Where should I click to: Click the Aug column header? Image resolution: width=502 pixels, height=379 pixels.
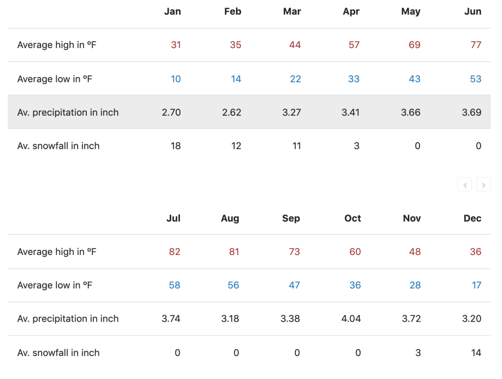[x=230, y=219]
